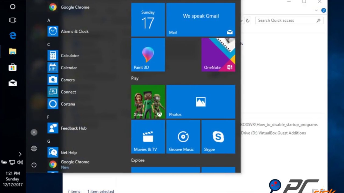Open Task View from the taskbar
The width and height of the screenshot is (344, 193).
click(x=13, y=20)
